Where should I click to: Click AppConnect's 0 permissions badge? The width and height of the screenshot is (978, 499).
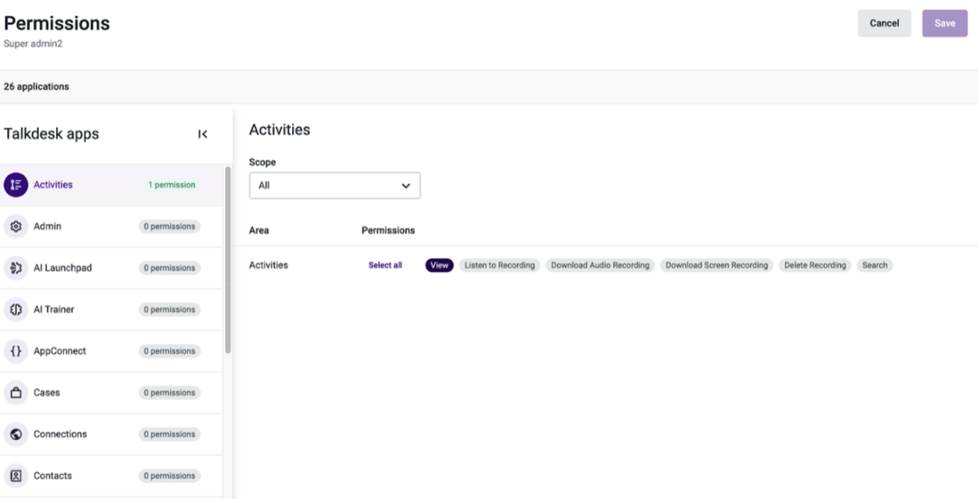tap(169, 351)
